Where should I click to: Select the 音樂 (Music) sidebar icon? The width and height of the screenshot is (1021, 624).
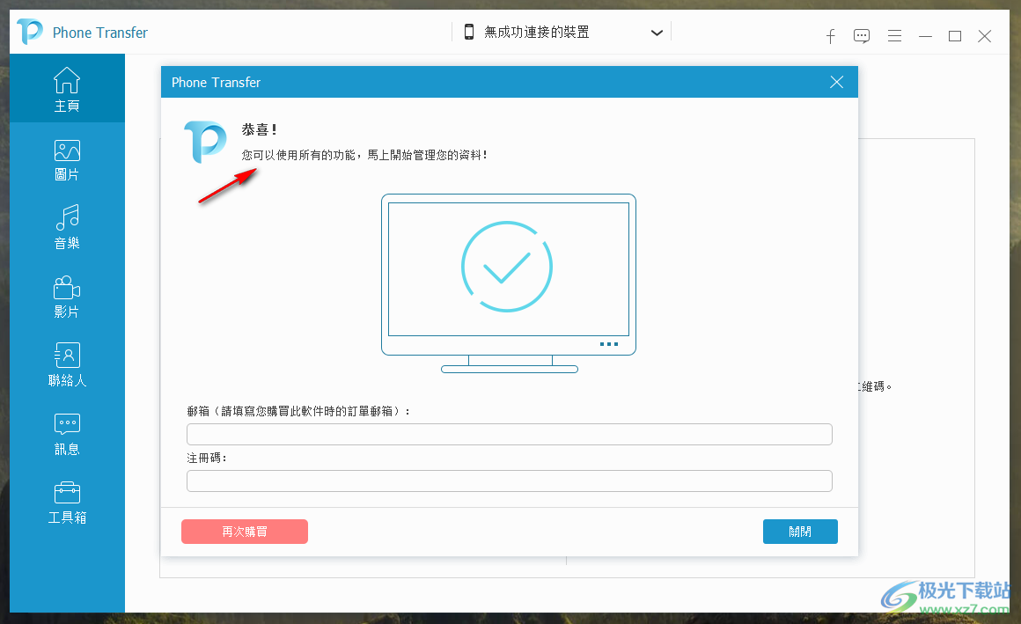click(x=67, y=227)
